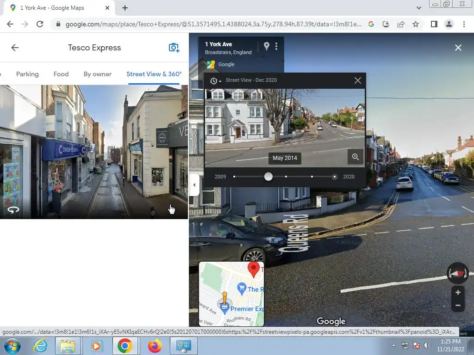Exit Street View with the top-right X
The width and height of the screenshot is (474, 355).
[x=458, y=48]
